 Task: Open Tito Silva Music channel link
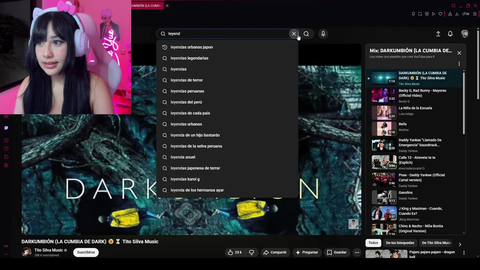49,250
